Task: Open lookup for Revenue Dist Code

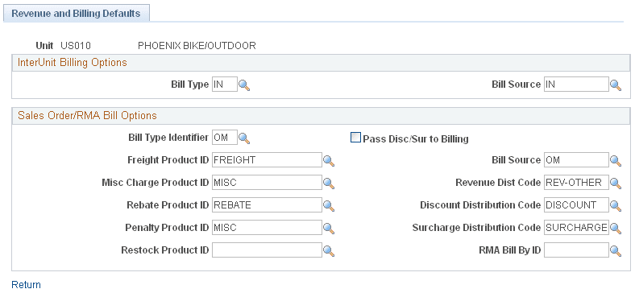Action: [x=616, y=184]
